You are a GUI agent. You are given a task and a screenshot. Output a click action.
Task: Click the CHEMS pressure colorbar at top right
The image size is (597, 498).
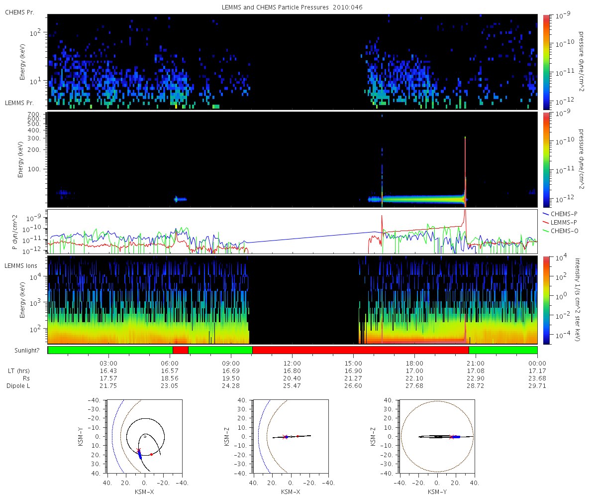click(x=546, y=61)
